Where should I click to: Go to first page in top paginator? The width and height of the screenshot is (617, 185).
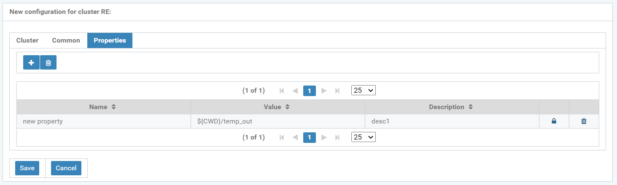(282, 91)
